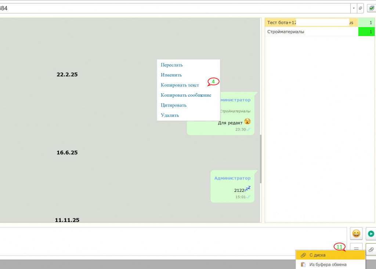Click the chat history vertical scrollbar

pyautogui.click(x=261, y=159)
